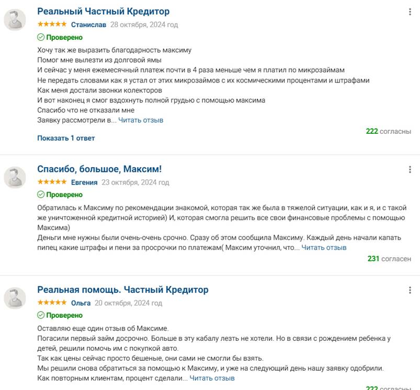
Task: Click 231 согласен on Евгения's review
Action: tap(389, 258)
